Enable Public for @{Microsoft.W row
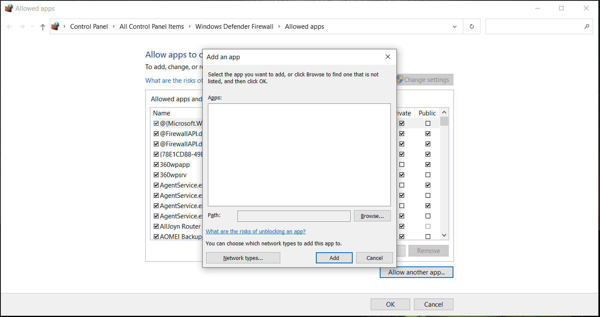Image resolution: width=600 pixels, height=317 pixels. (428, 124)
